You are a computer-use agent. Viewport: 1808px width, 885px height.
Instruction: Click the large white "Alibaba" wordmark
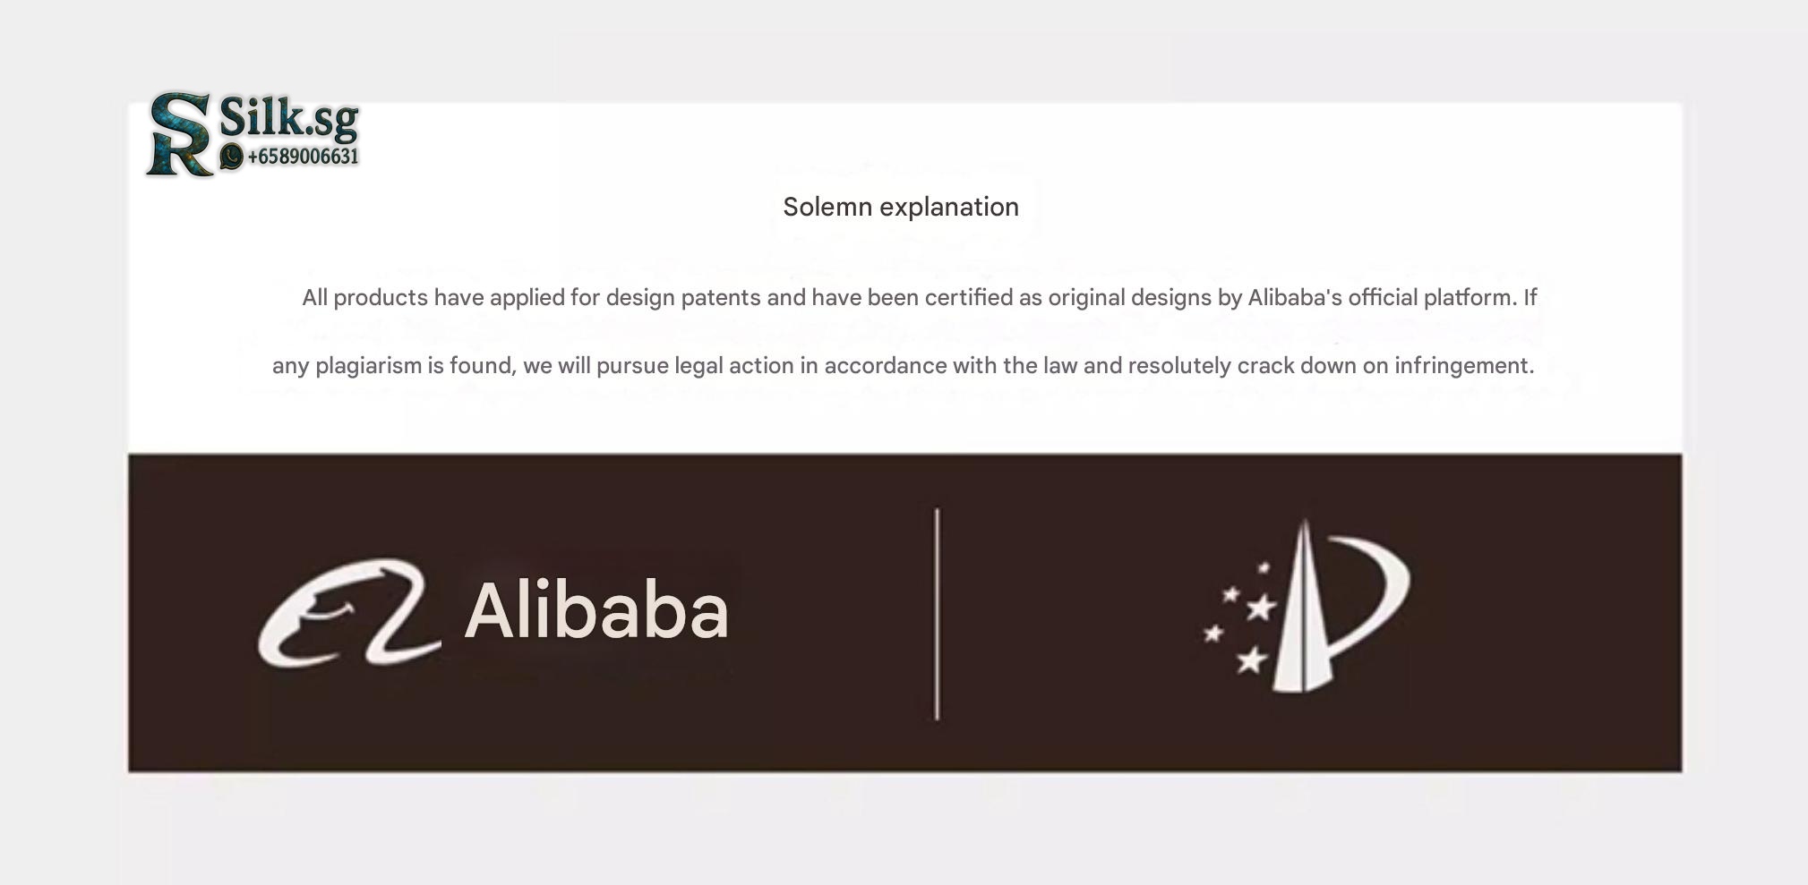pyautogui.click(x=596, y=611)
